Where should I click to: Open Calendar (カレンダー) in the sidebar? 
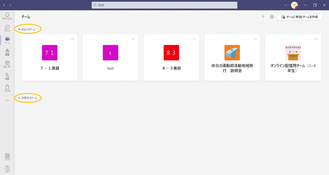coord(7,64)
